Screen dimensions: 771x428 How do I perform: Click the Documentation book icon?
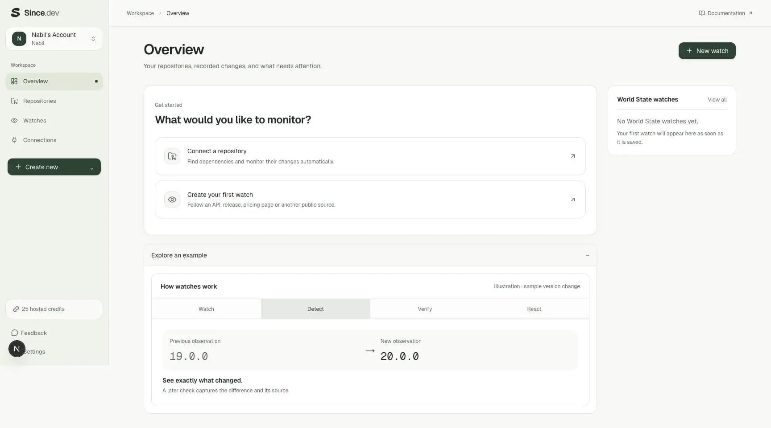point(701,13)
